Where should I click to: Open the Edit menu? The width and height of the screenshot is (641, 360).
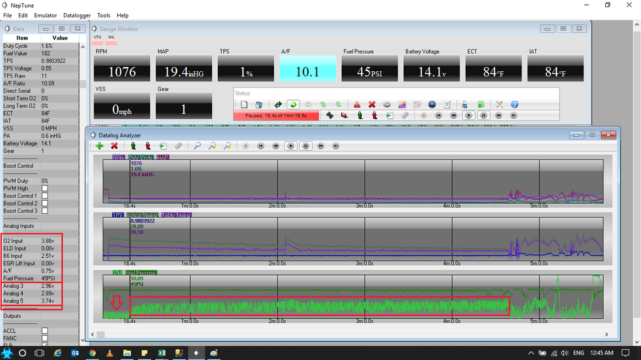23,16
